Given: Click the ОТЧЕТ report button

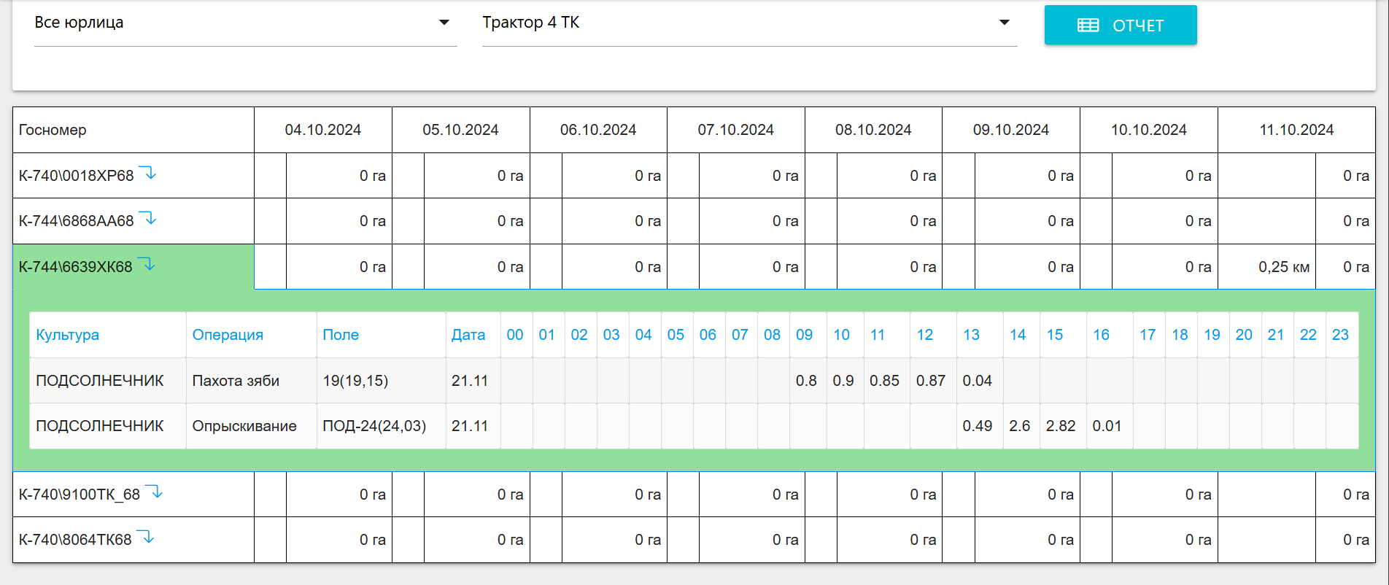Looking at the screenshot, I should pos(1120,26).
